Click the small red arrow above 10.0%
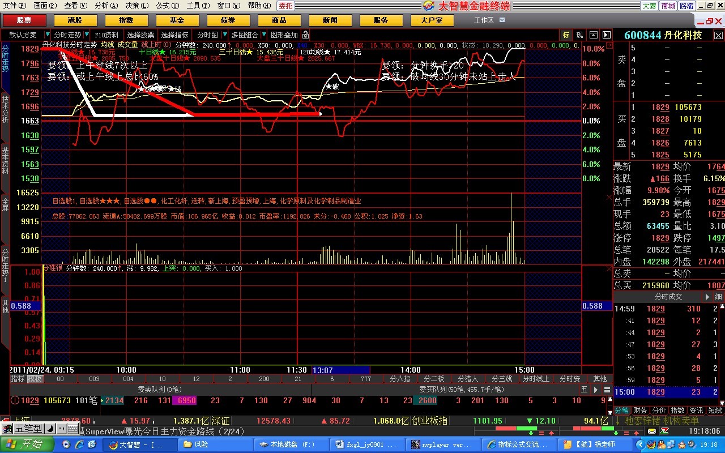Viewport: 725px width, 453px height. click(609, 44)
